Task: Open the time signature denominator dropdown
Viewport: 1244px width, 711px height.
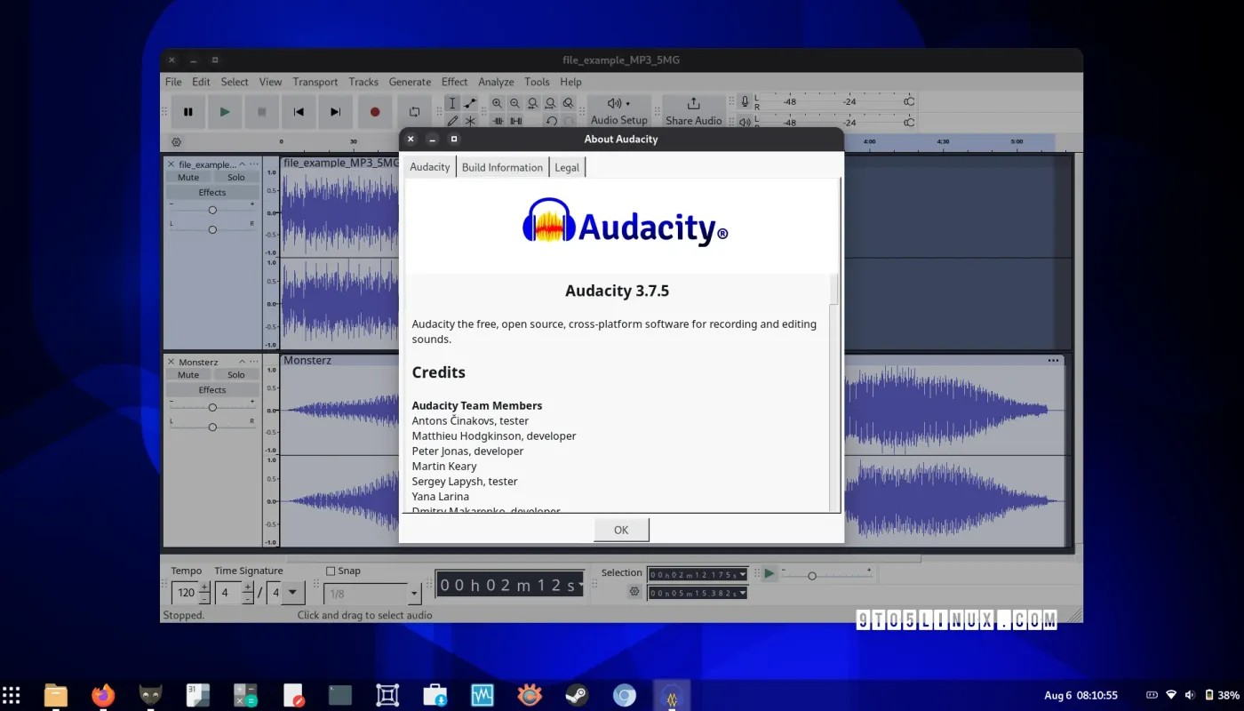Action: tap(292, 592)
